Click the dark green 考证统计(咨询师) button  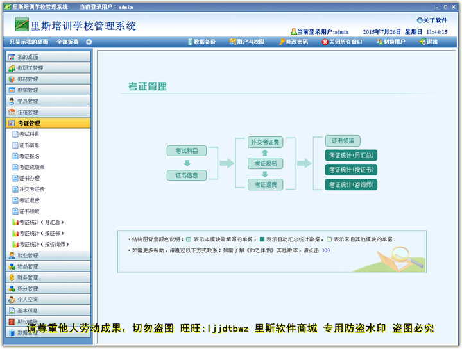pos(351,184)
